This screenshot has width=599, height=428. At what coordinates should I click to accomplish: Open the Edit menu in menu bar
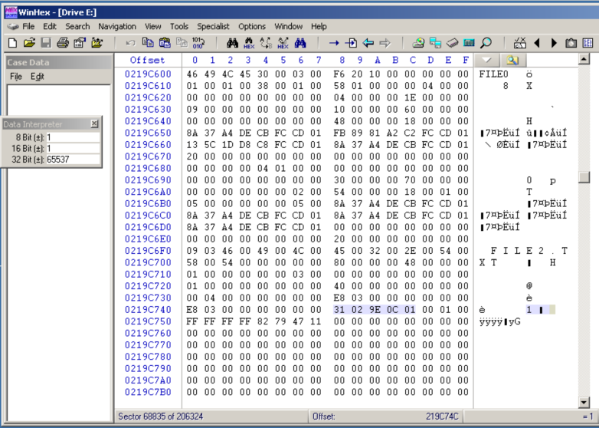(x=50, y=26)
